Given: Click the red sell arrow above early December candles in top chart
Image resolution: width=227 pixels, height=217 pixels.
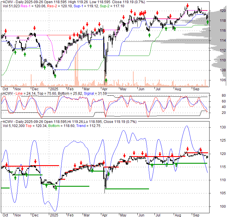Looking at the screenshot, I should point(34,28).
